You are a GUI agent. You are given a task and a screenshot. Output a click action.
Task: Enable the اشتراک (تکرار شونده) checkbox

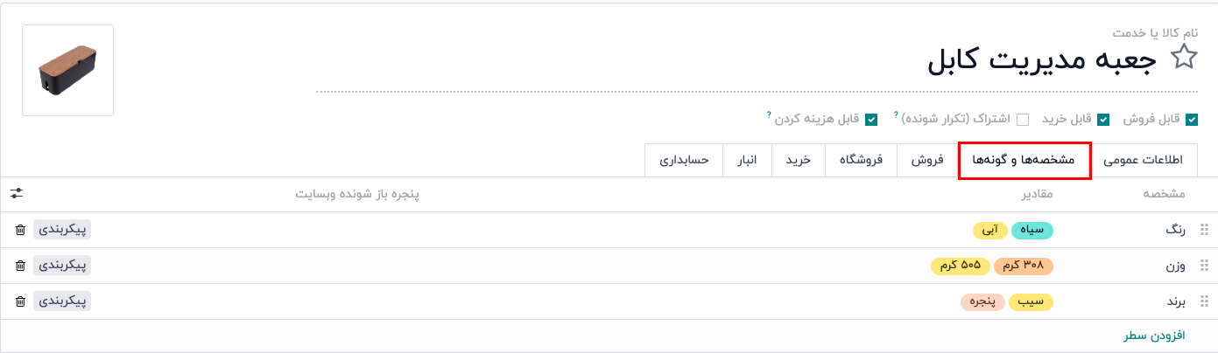[1023, 120]
